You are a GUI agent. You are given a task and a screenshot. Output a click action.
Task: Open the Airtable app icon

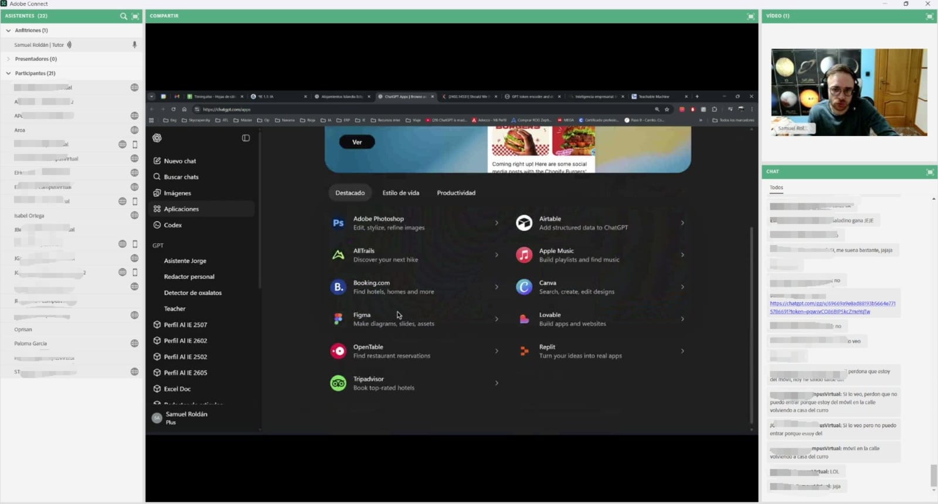click(x=524, y=223)
